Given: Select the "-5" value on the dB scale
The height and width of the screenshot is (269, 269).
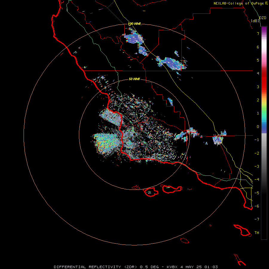Looking at the screenshot, I should [x=257, y=193].
